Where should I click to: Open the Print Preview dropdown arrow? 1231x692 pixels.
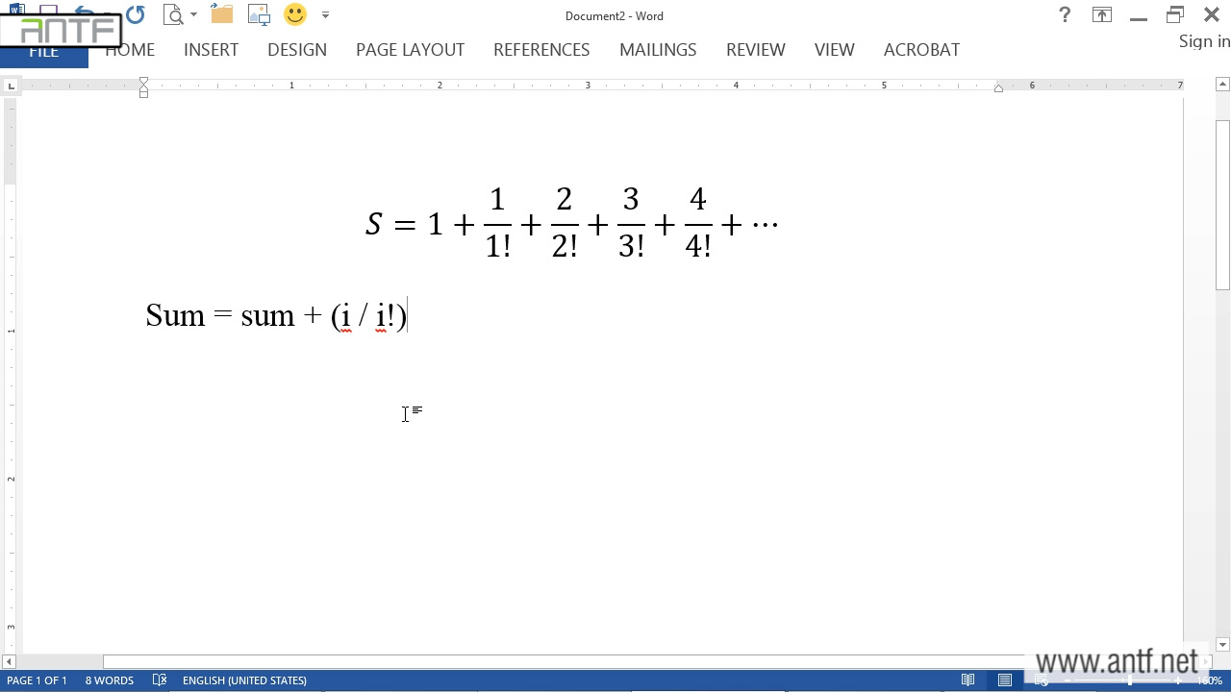(193, 15)
